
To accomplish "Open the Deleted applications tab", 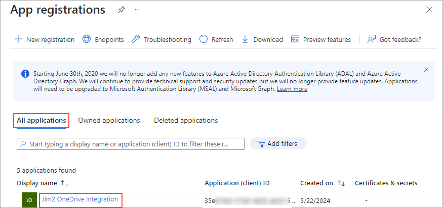I will [x=186, y=121].
